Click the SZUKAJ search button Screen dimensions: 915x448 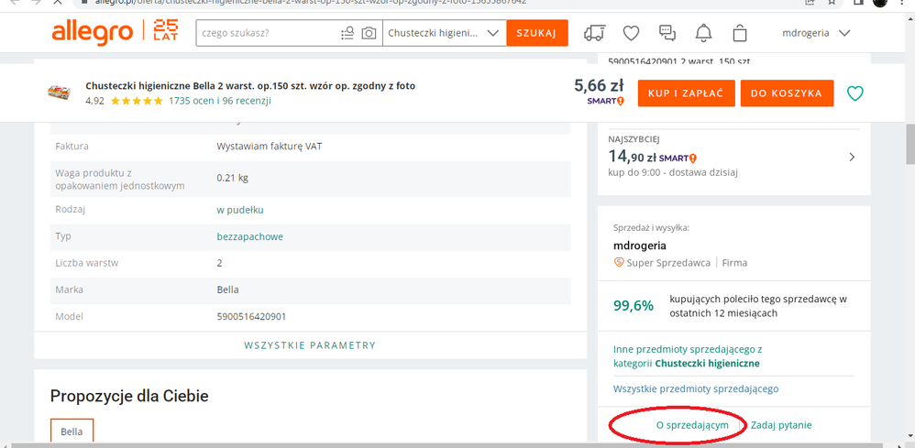536,34
